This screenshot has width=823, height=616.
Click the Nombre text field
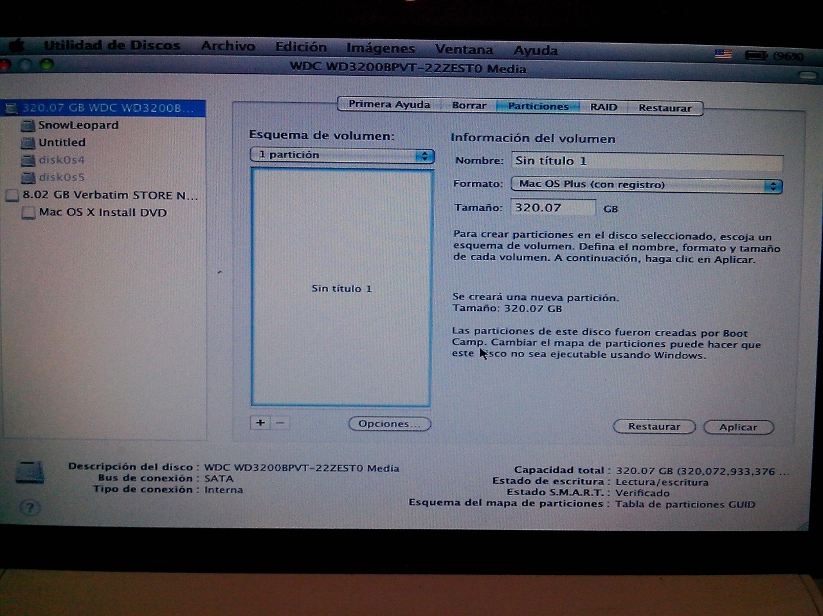coord(647,161)
